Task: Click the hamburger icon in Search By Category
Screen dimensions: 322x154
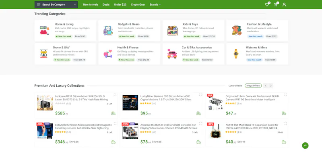Action: pyautogui.click(x=39, y=4)
